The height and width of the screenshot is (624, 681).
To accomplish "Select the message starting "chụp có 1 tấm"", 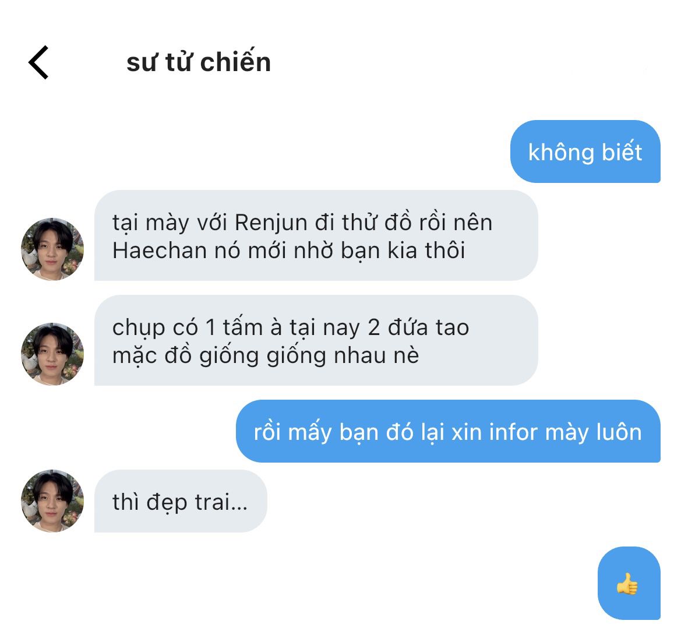I will tap(316, 340).
